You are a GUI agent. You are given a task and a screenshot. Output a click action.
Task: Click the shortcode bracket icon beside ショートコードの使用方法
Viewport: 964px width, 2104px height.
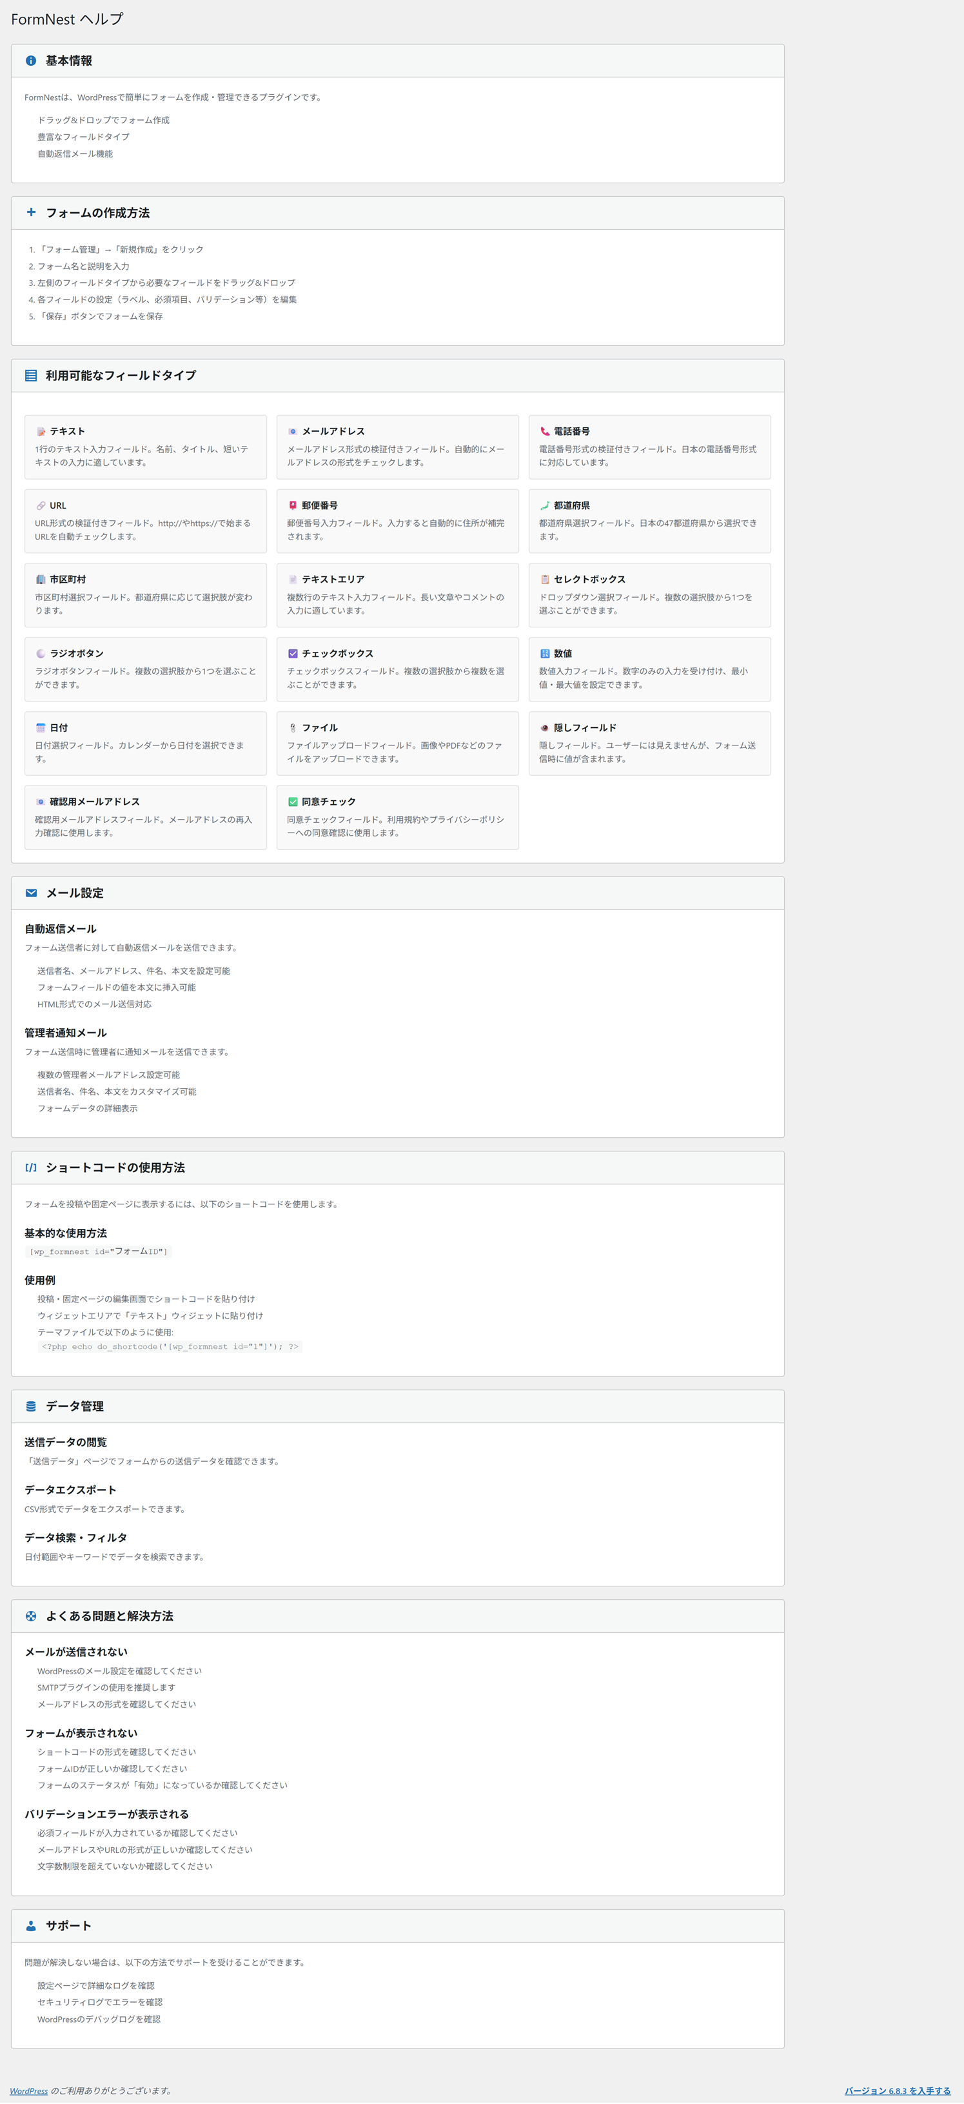pos(31,1167)
